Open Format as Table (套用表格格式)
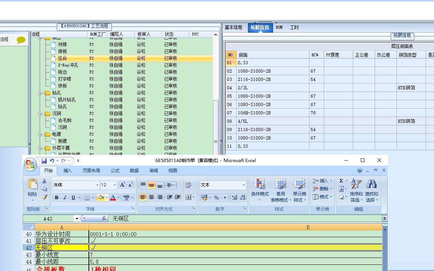The image size is (434, 271). [281, 190]
